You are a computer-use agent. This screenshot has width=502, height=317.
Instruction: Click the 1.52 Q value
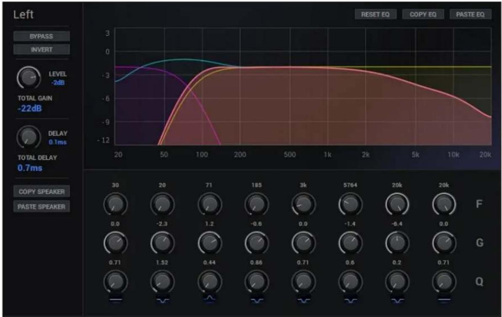pyautogui.click(x=162, y=263)
